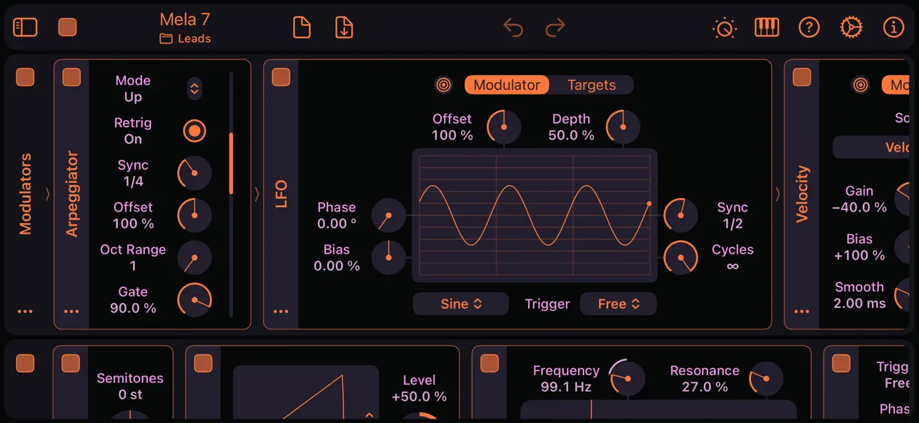Image resolution: width=919 pixels, height=423 pixels.
Task: Open the info icon
Action: click(893, 27)
